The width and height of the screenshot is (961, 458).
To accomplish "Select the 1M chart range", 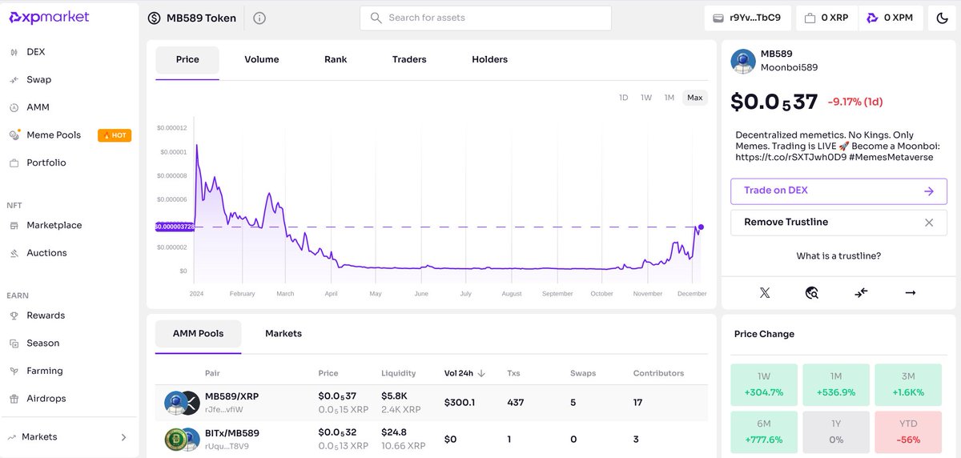I will (x=669, y=98).
